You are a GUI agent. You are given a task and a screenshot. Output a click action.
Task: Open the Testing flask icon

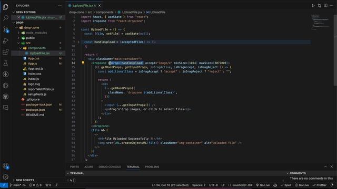point(6,63)
